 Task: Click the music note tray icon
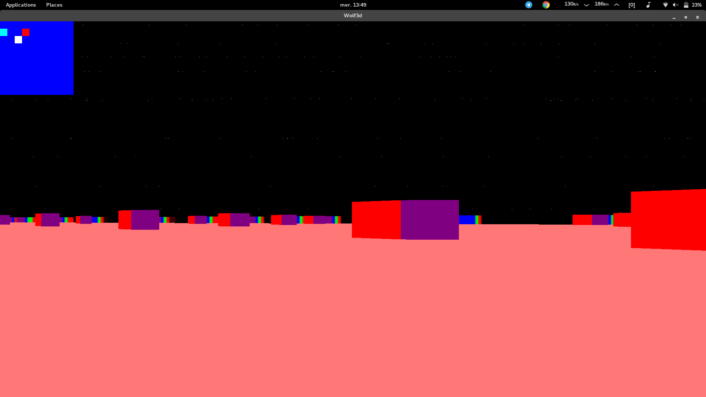648,5
